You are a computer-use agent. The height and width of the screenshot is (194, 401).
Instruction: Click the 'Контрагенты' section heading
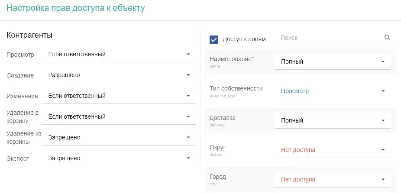coord(29,35)
